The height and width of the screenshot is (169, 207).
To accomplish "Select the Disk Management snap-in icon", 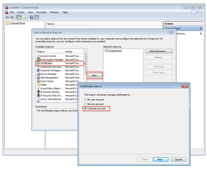I will [38, 77].
